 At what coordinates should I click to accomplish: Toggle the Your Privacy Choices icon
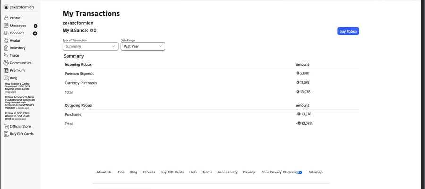pyautogui.click(x=299, y=172)
